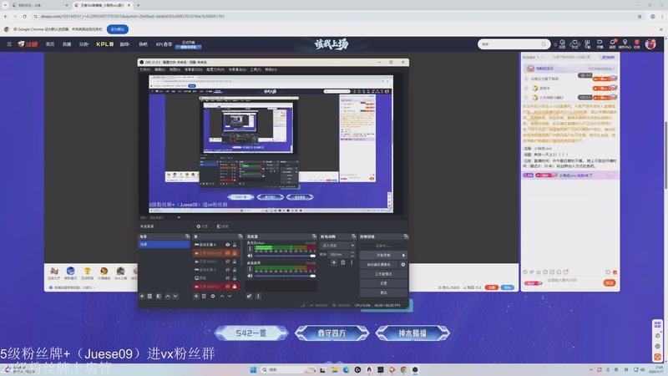Open 工具(T) menu in OBS
Viewport: 668px width, 376px height.
(256, 69)
